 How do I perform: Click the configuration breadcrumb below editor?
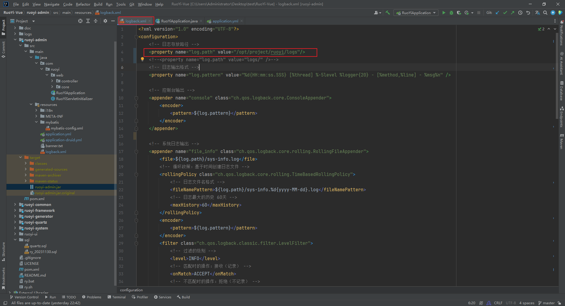coord(131,290)
